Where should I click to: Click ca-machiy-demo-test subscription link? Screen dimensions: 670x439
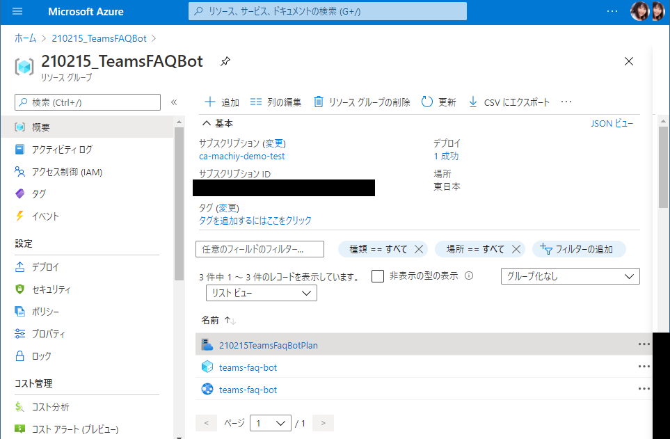pos(242,157)
